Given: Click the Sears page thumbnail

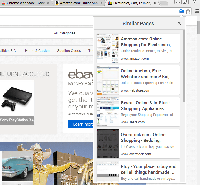Looking at the screenshot, I should [x=108, y=112].
